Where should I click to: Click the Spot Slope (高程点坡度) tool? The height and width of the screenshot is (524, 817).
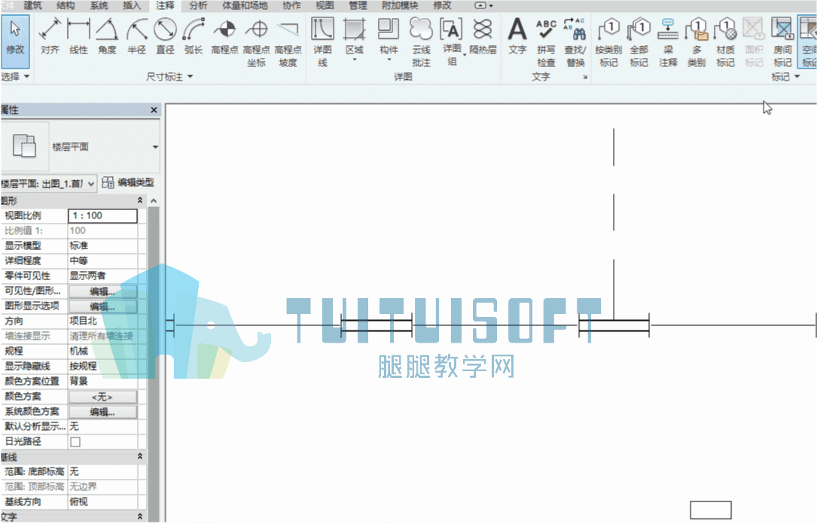pyautogui.click(x=288, y=43)
